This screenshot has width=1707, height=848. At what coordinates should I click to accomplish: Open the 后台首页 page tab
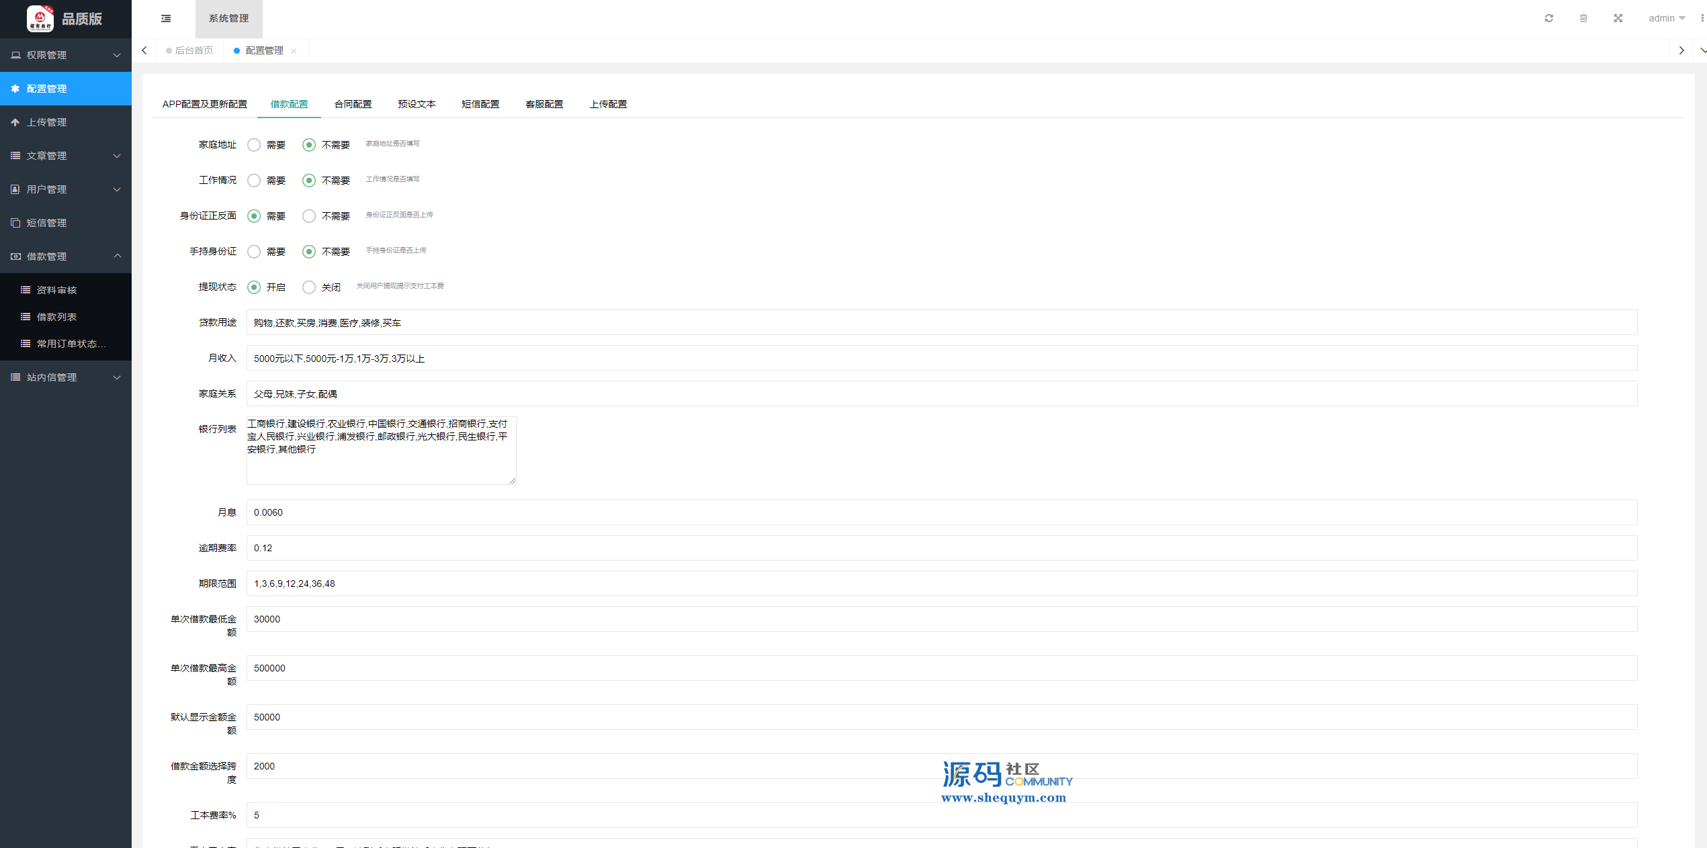point(189,50)
